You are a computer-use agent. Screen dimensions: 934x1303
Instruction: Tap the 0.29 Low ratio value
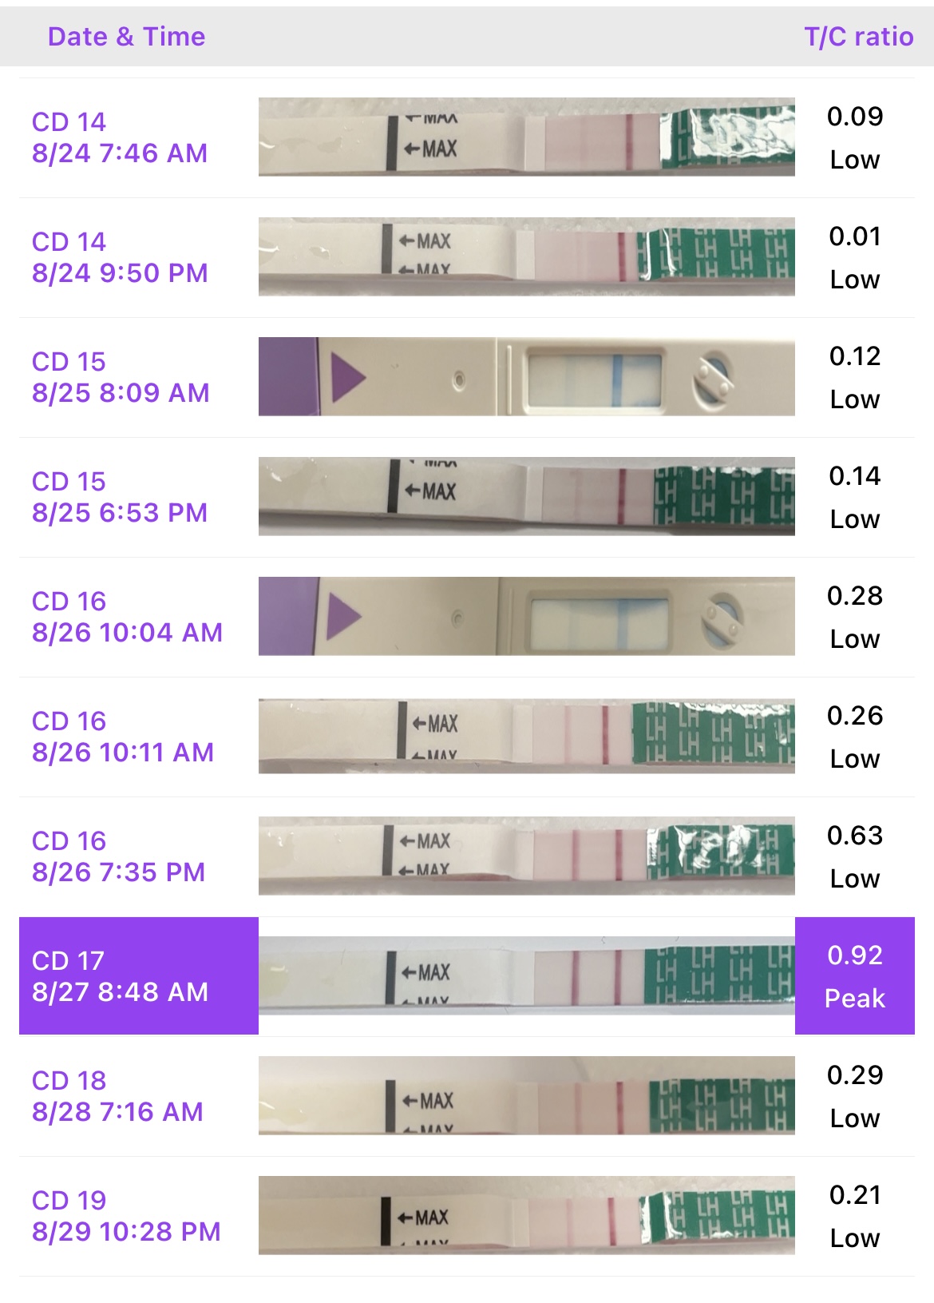tap(854, 1096)
